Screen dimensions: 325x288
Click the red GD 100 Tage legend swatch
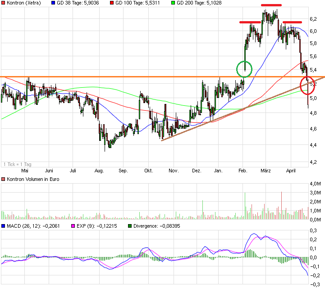tap(112, 3)
